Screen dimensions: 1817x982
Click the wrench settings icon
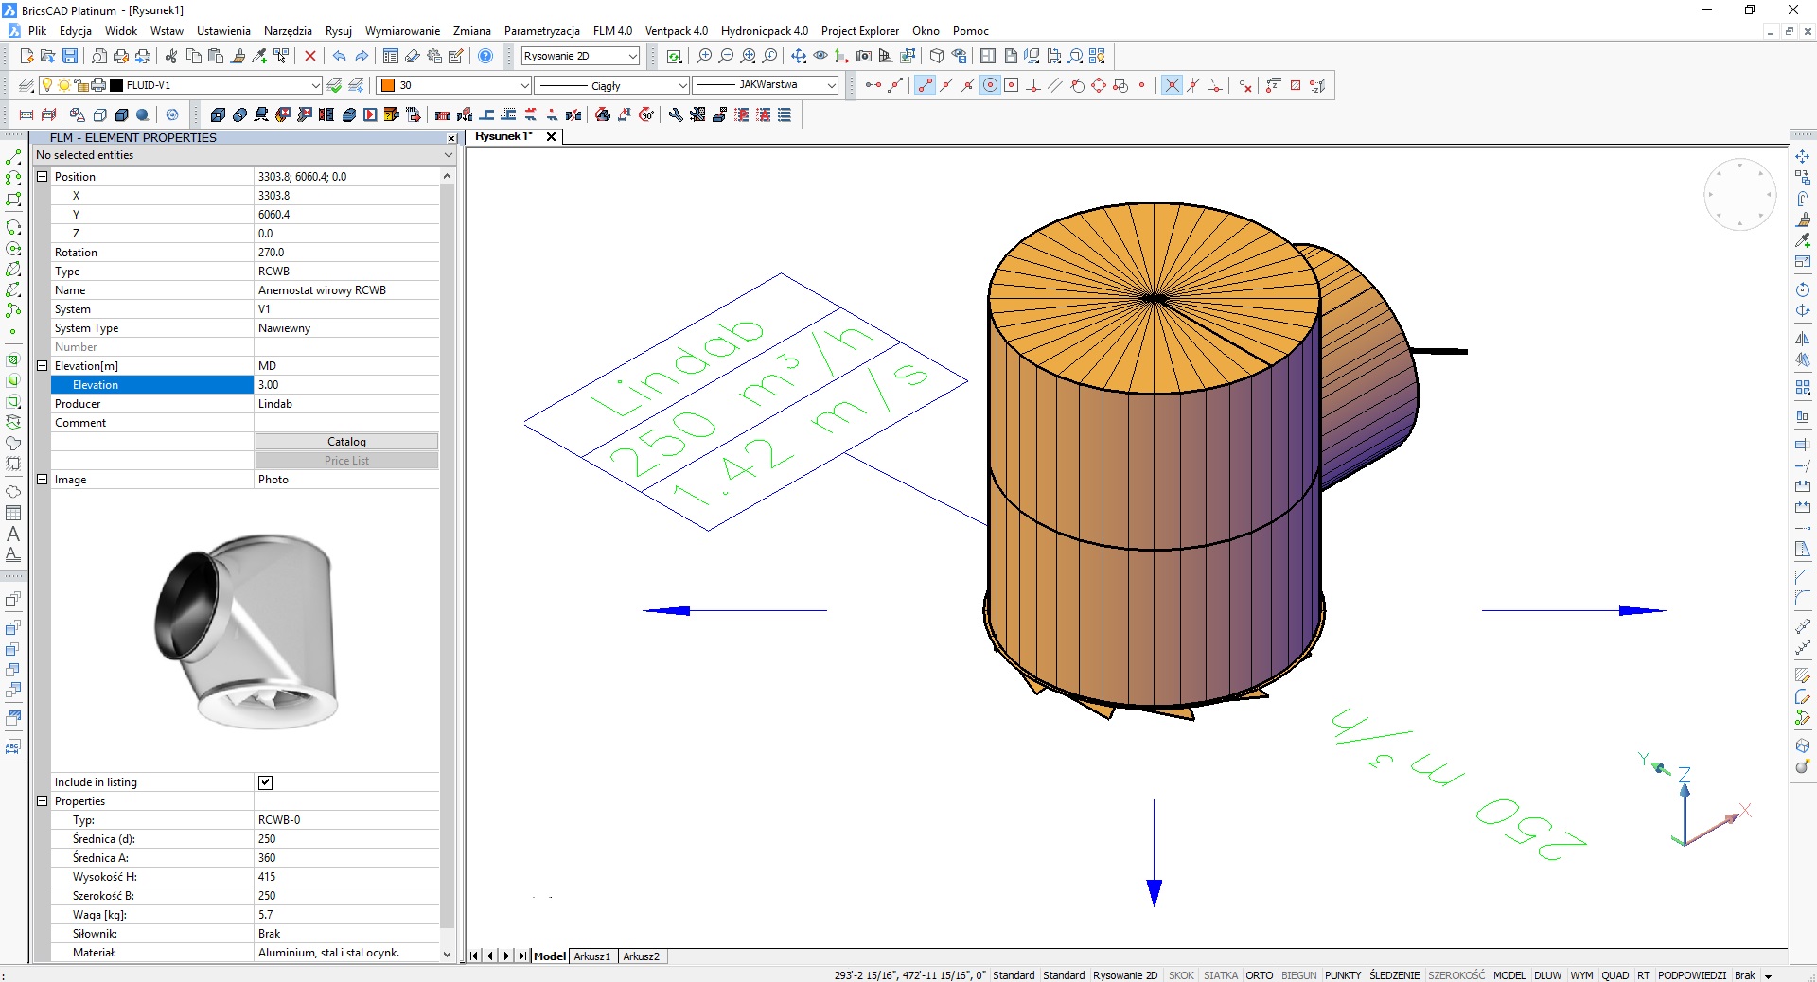pyautogui.click(x=675, y=114)
